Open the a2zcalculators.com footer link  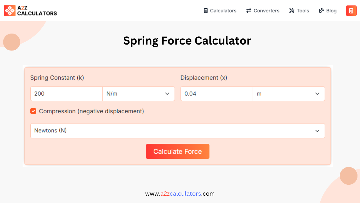(180, 194)
